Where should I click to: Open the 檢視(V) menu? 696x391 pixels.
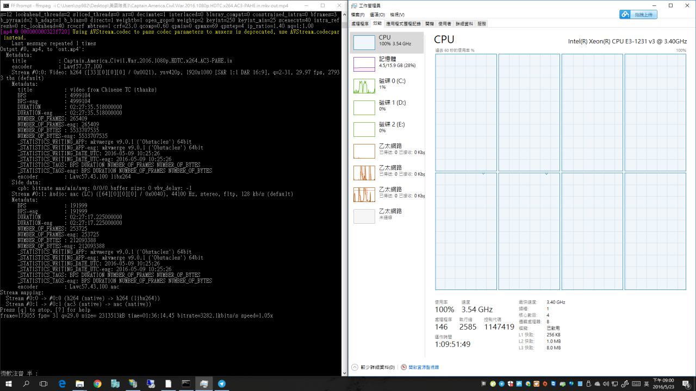(397, 15)
